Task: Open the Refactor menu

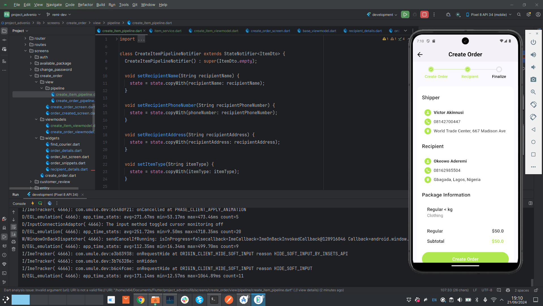Action: (x=85, y=5)
